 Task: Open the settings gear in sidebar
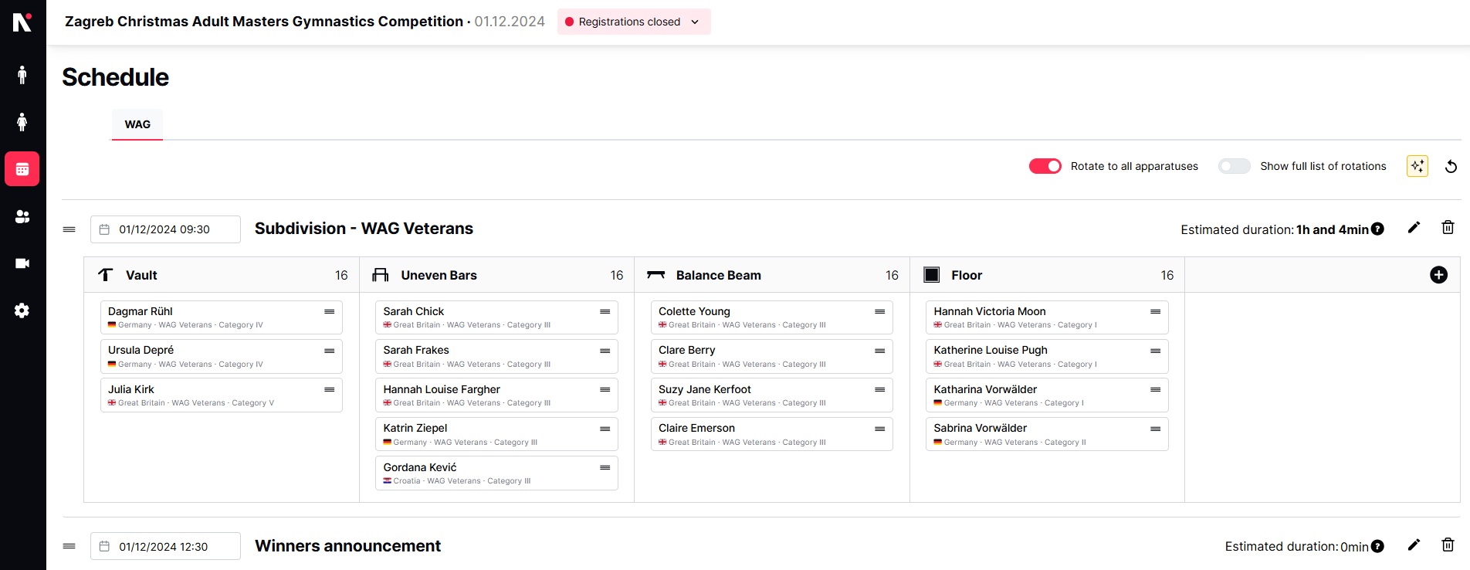22,310
